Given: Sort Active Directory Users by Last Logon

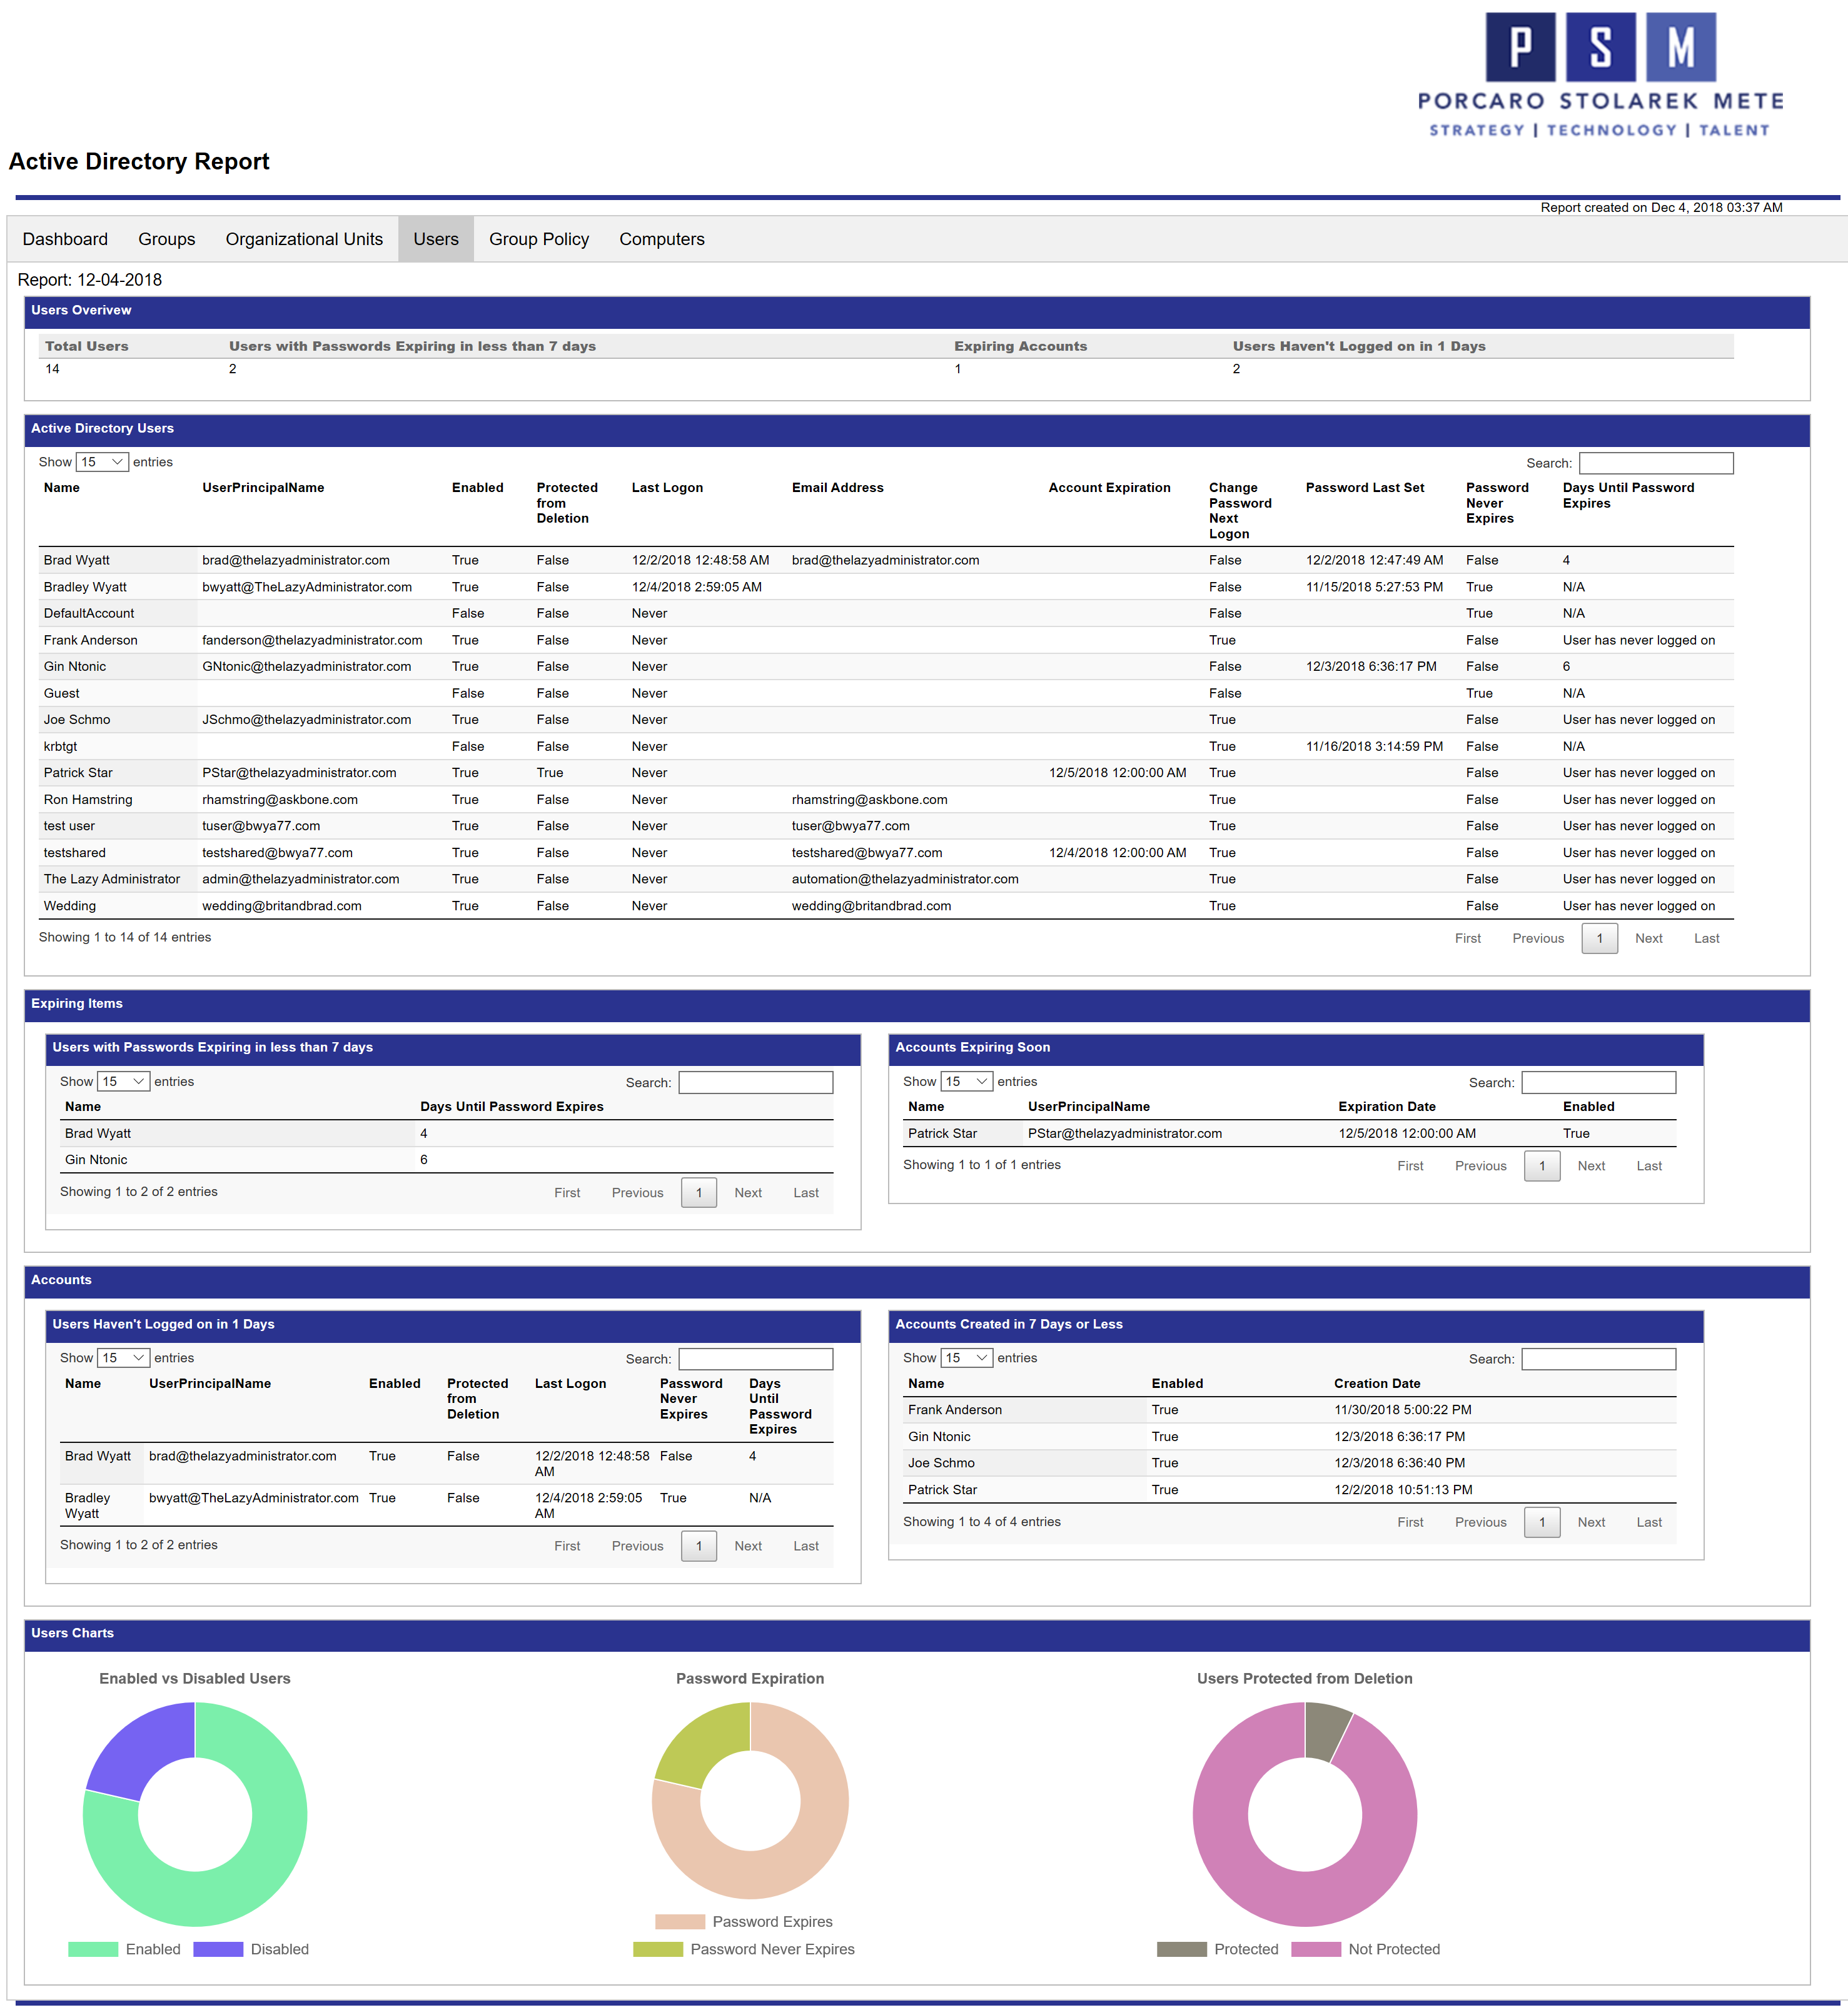Looking at the screenshot, I should [x=667, y=488].
